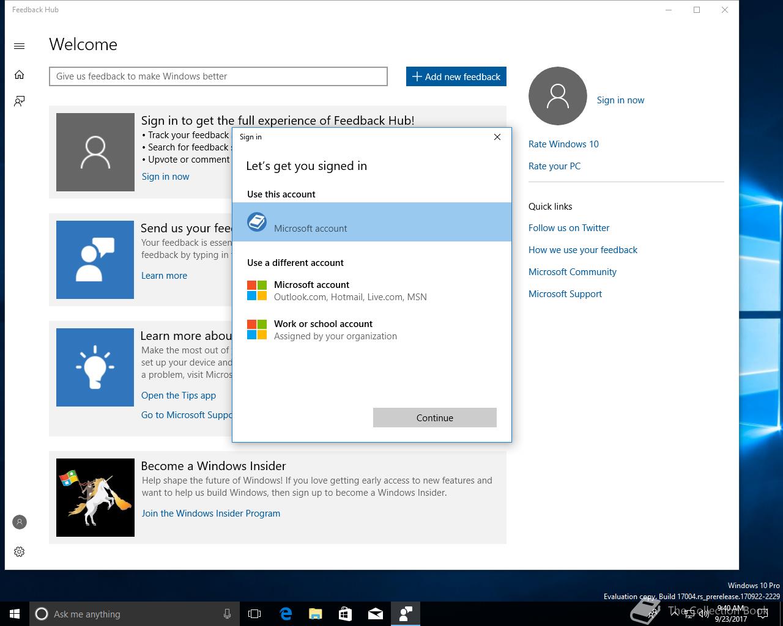The width and height of the screenshot is (783, 626).
Task: Open the Windows Start menu
Action: (x=15, y=614)
